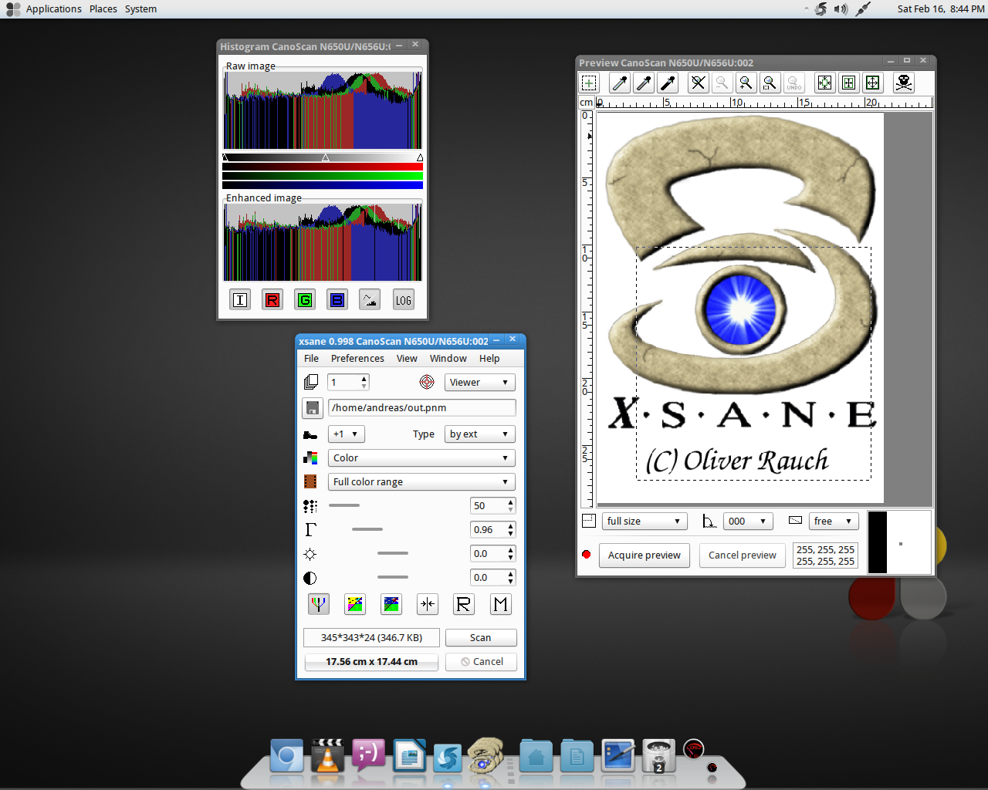Click the target icon beside Viewer dropdown
Viewport: 988px width, 790px height.
click(427, 382)
